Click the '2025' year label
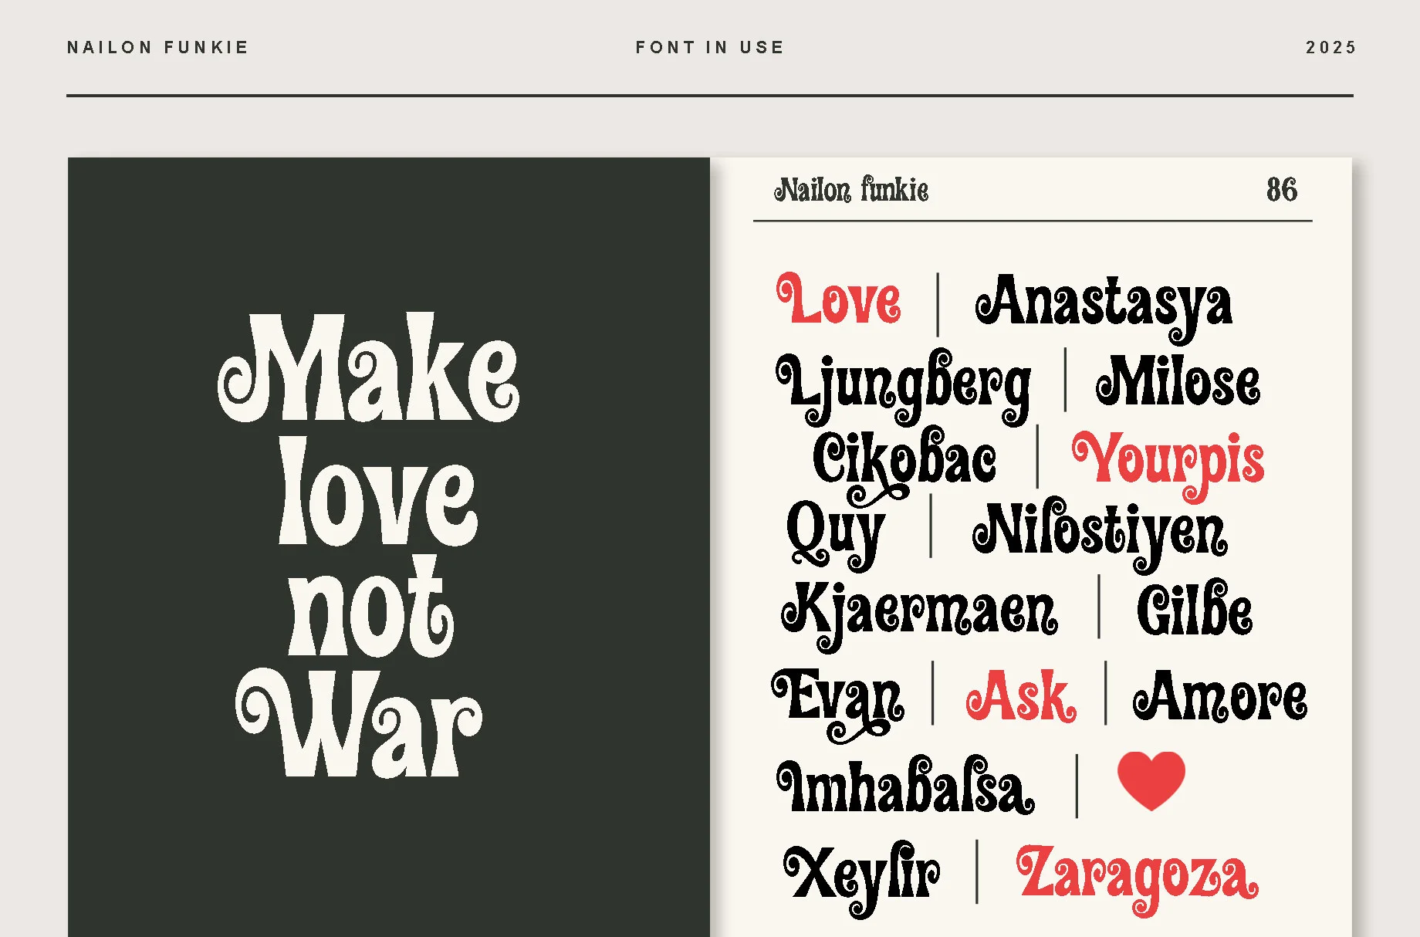 coord(1330,48)
